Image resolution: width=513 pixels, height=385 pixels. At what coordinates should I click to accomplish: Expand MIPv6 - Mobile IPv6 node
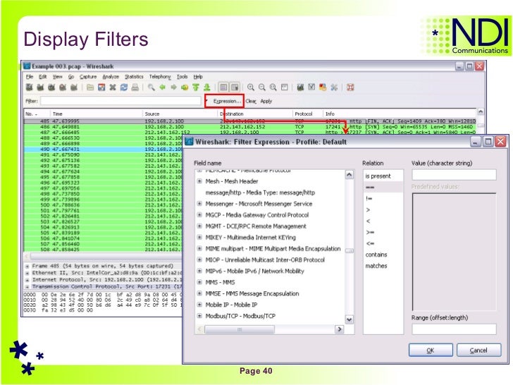(x=199, y=271)
